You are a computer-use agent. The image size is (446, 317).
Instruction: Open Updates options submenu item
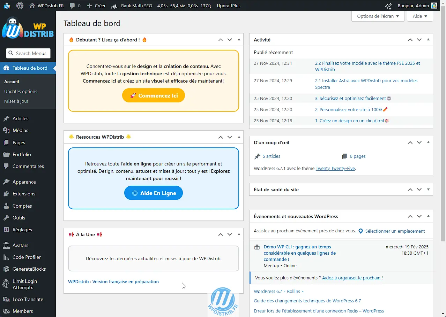click(21, 91)
